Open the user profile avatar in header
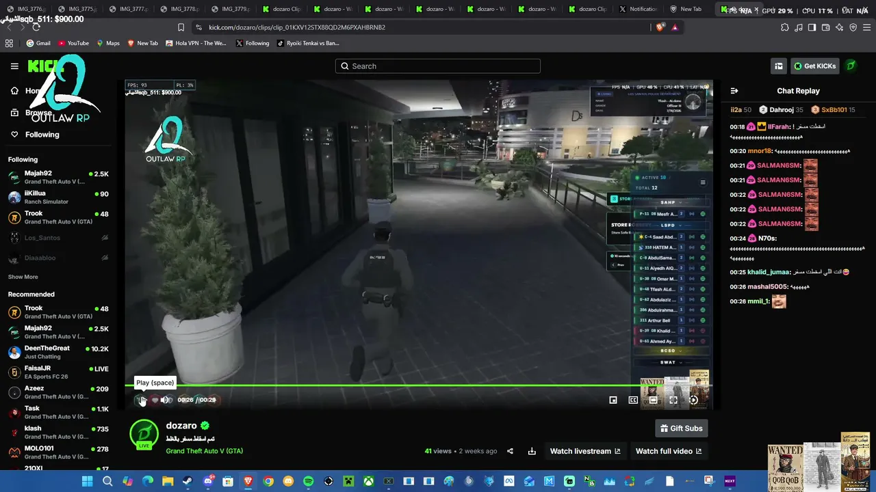The height and width of the screenshot is (492, 876). [851, 66]
